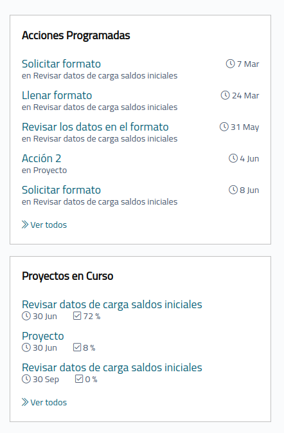Open the Acción 2 action
This screenshot has width=284, height=433.
point(41,158)
